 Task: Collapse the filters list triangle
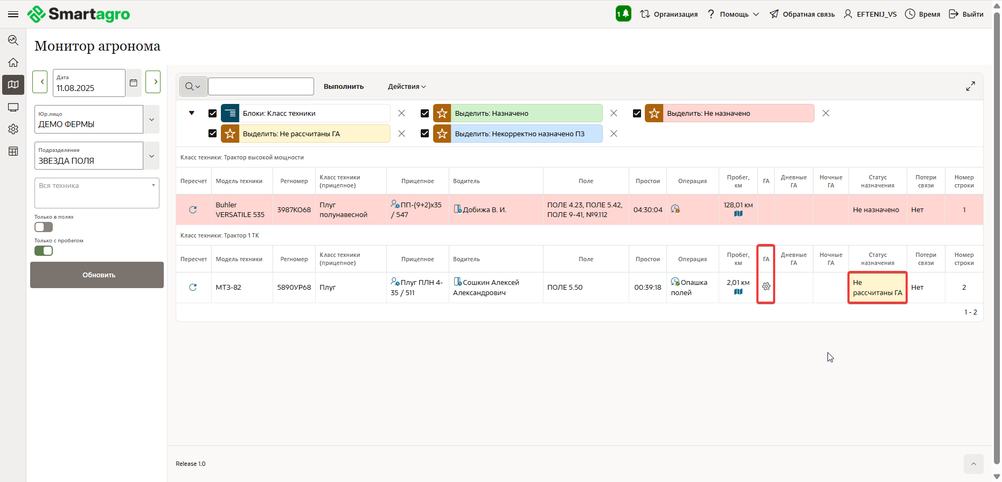pyautogui.click(x=192, y=113)
